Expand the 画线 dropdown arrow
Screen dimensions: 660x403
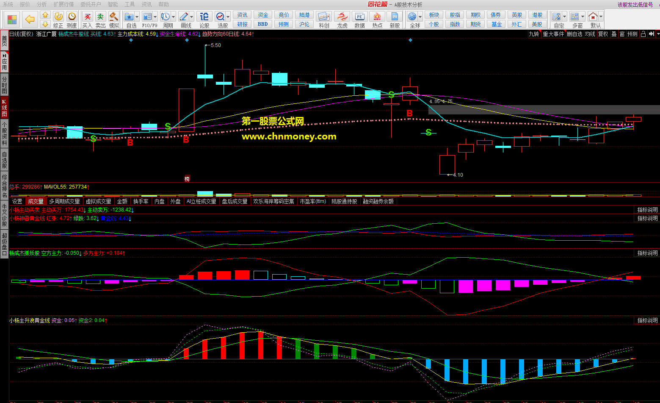click(192, 17)
